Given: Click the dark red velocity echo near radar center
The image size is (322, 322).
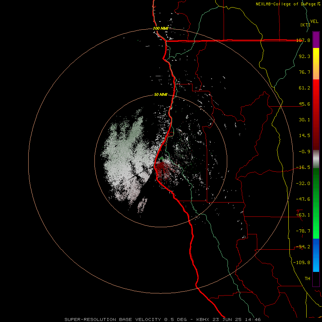Looking at the screenshot, I should (x=163, y=170).
